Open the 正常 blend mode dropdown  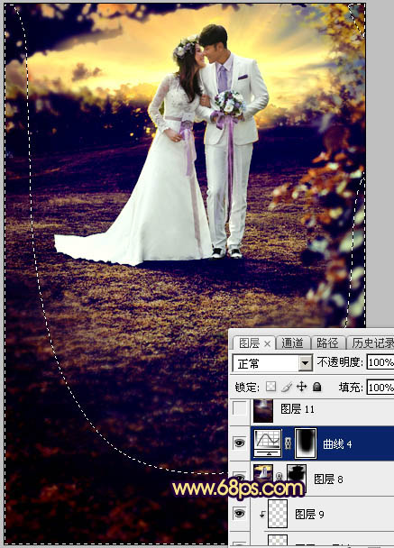[x=272, y=364]
